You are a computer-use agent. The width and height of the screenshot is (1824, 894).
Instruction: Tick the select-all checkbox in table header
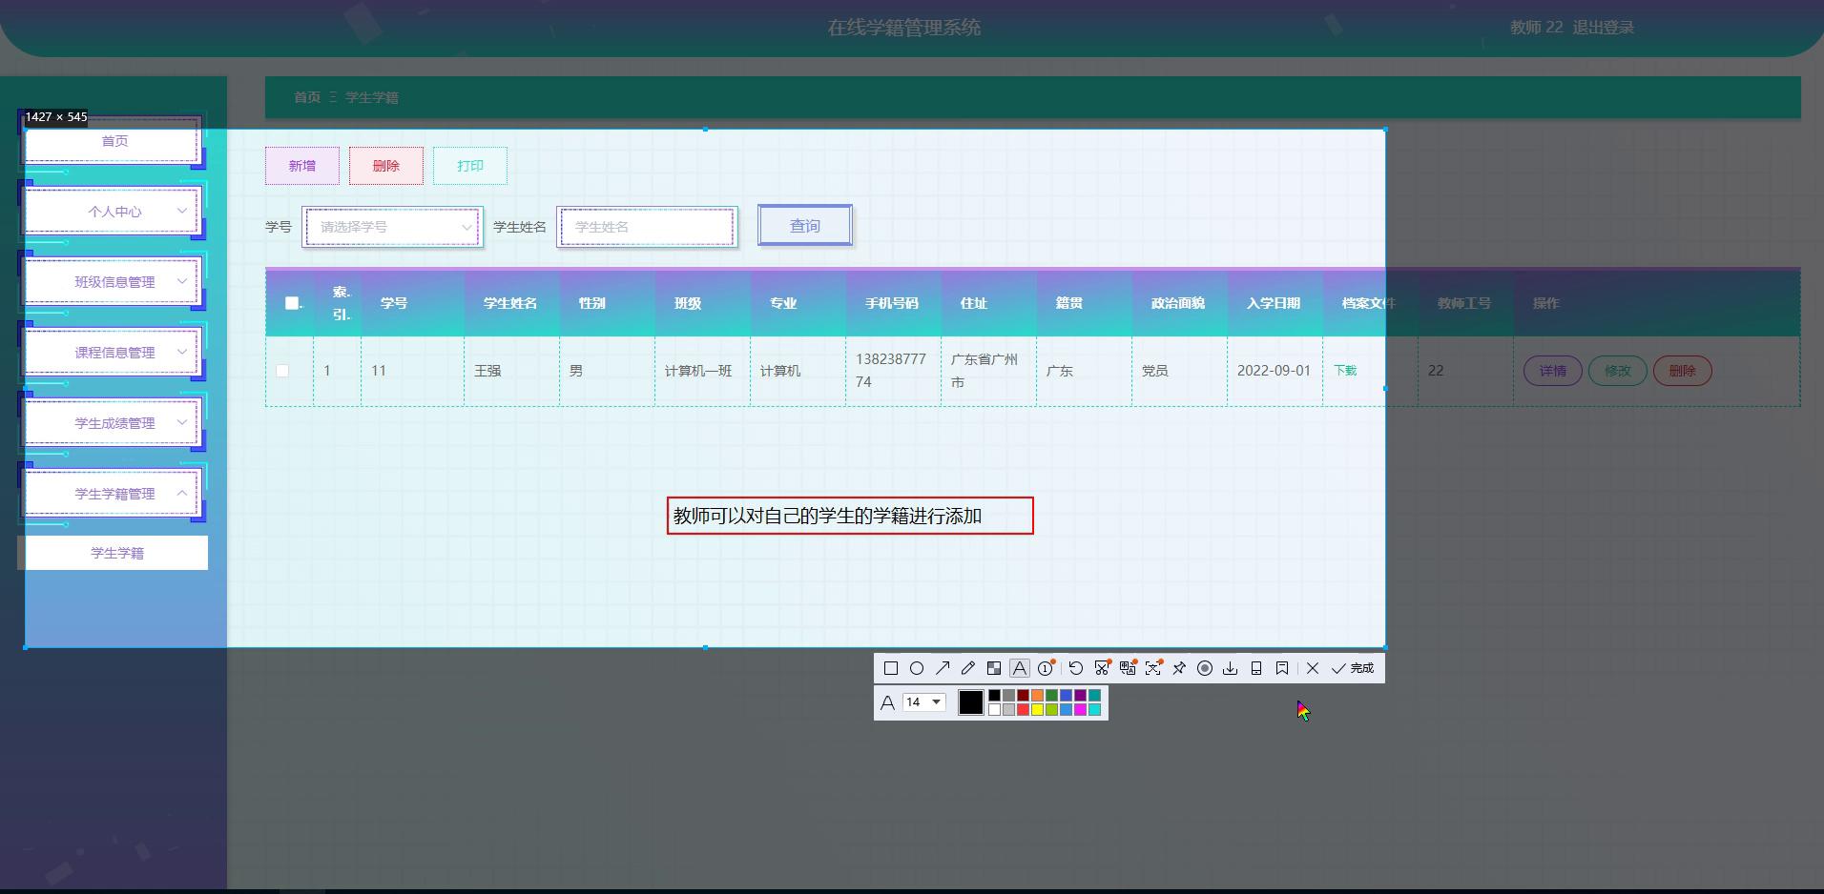point(292,303)
